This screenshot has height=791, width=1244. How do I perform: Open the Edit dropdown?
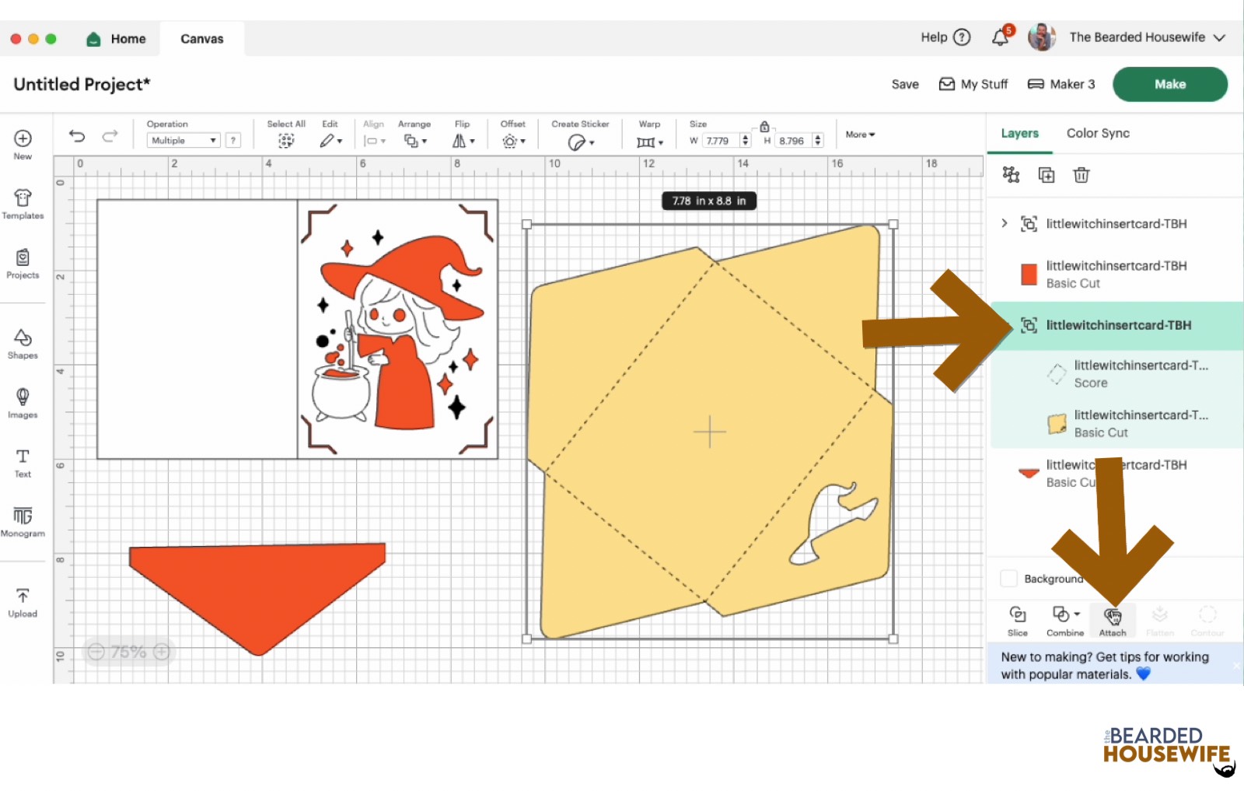pyautogui.click(x=330, y=141)
